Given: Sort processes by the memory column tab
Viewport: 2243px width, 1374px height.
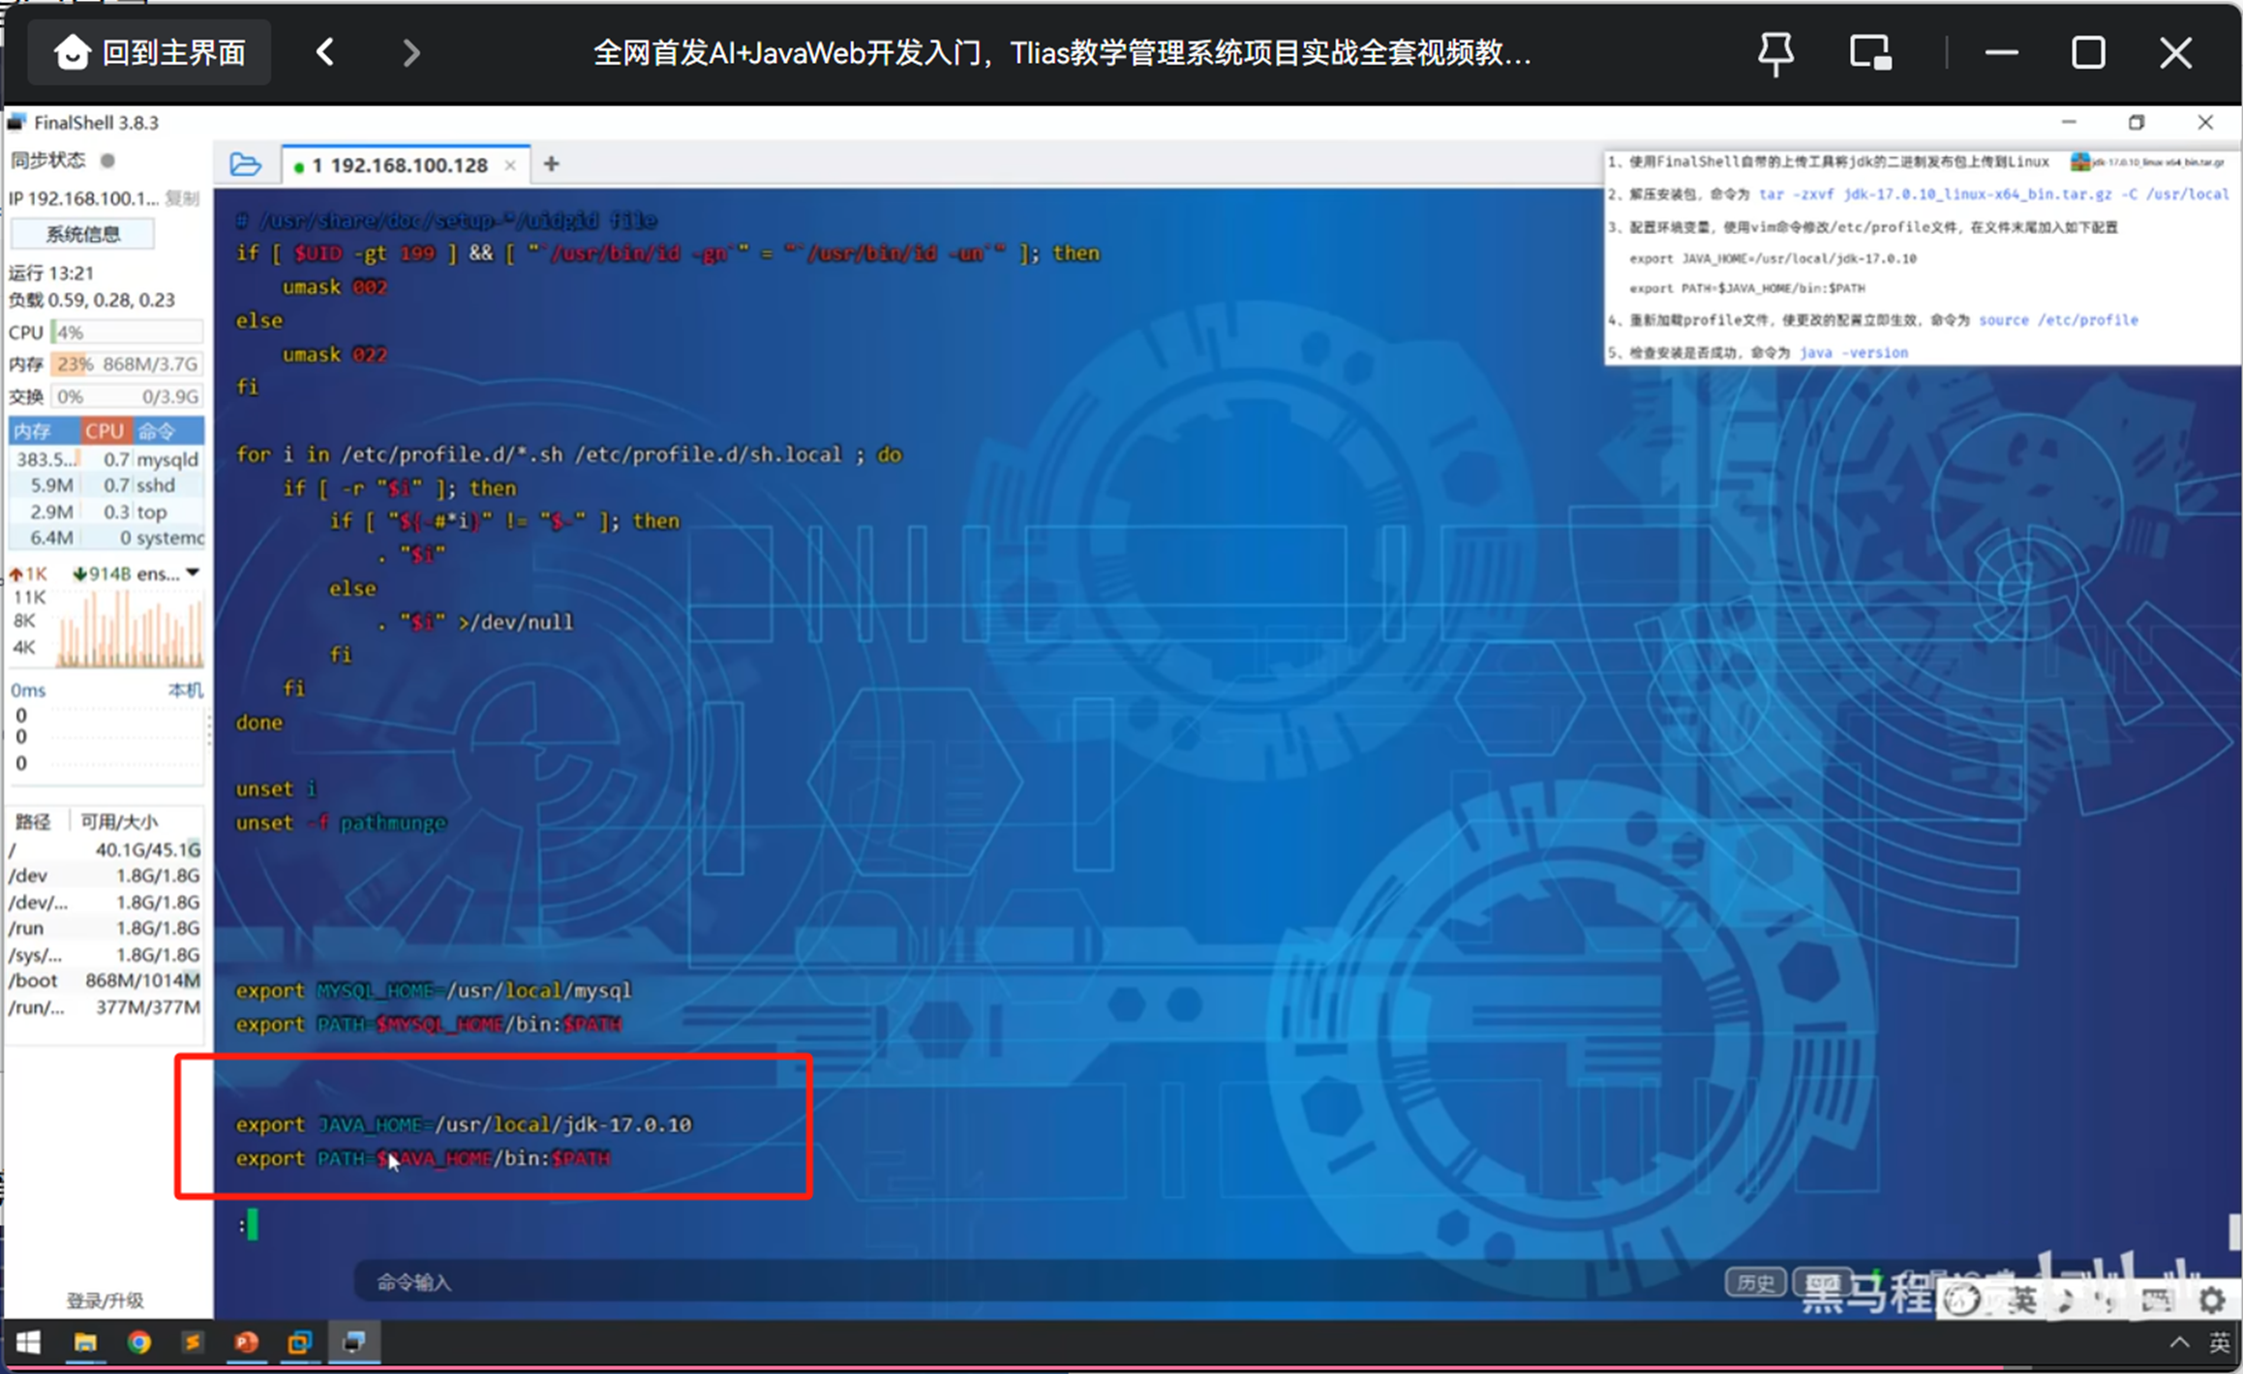Looking at the screenshot, I should point(33,431).
